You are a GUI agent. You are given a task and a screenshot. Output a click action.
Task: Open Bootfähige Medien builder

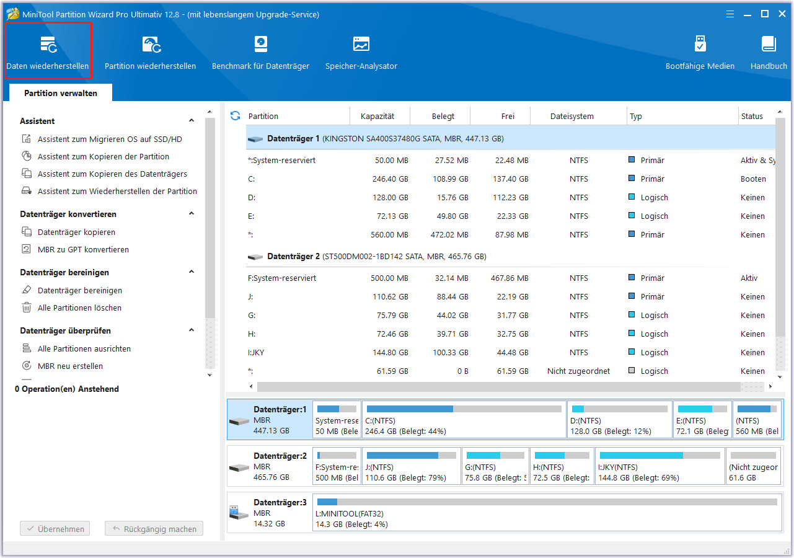pos(700,51)
